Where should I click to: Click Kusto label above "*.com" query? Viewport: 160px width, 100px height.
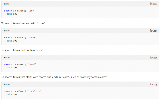click(7, 31)
